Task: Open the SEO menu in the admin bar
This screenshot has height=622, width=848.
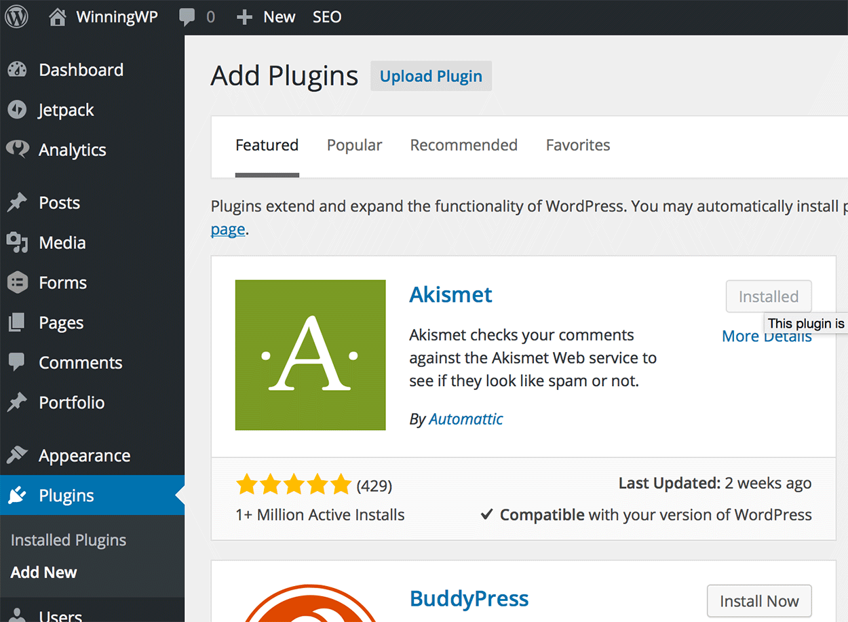Action: click(326, 16)
